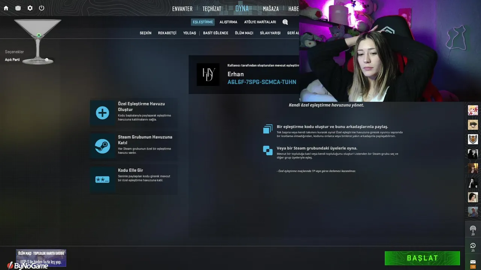This screenshot has width=481, height=270.
Task: Select the BASİT EĞLENCE mode
Action: pos(216,33)
